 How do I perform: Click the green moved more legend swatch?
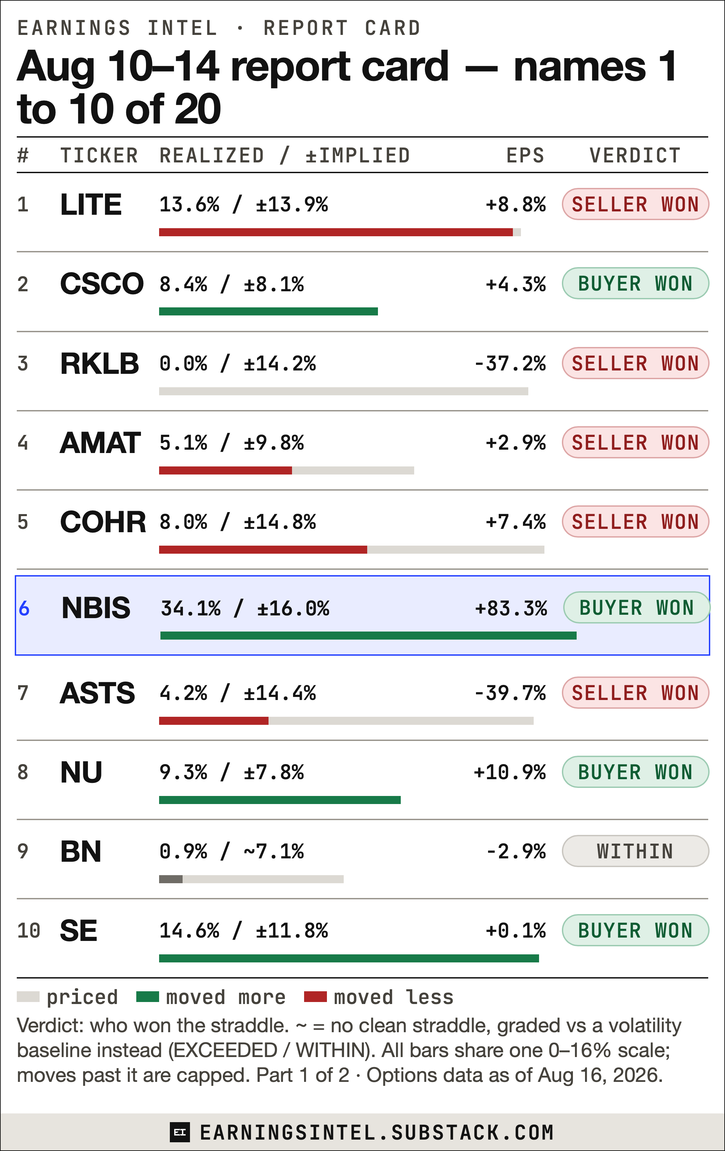coord(147,997)
